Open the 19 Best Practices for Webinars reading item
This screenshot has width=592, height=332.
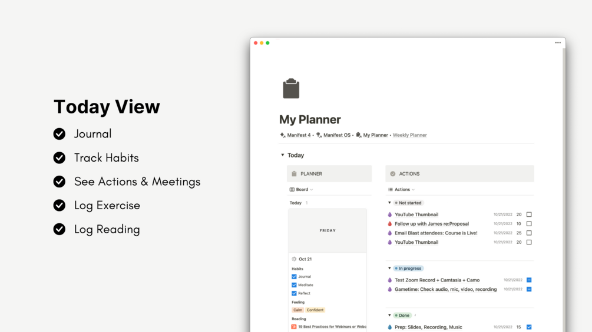[332, 327]
